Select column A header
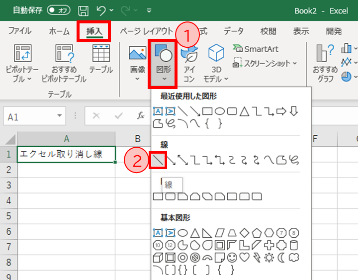This screenshot has height=280, width=358. [67, 139]
